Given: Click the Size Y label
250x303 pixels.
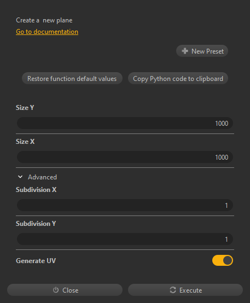Looking at the screenshot, I should point(25,108).
